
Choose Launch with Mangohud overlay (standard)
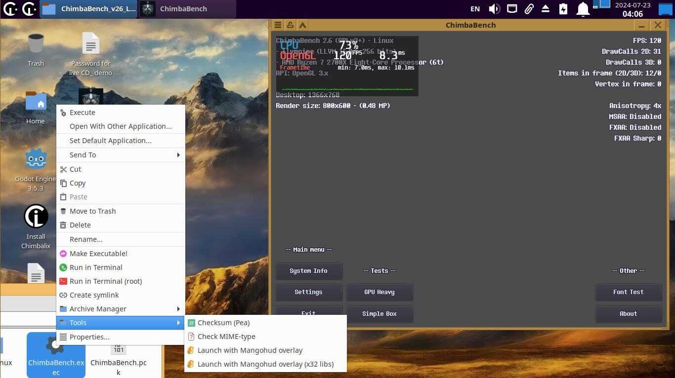266,350
